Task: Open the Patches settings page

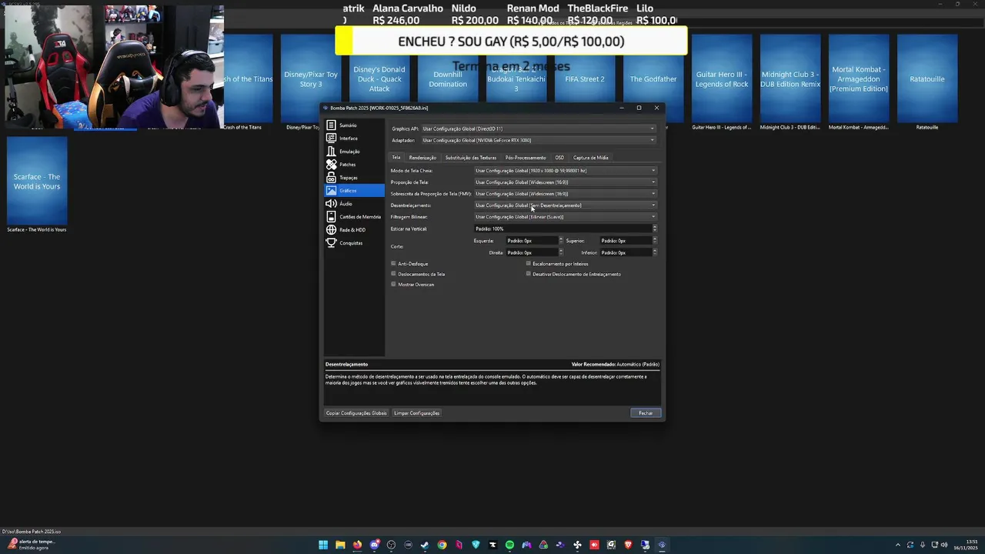Action: tap(354, 165)
